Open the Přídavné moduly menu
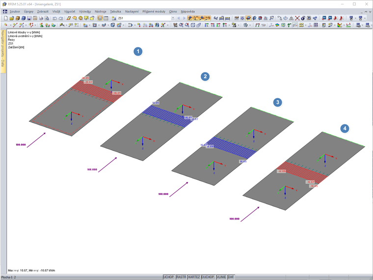The image size is (373, 280). coord(154,11)
